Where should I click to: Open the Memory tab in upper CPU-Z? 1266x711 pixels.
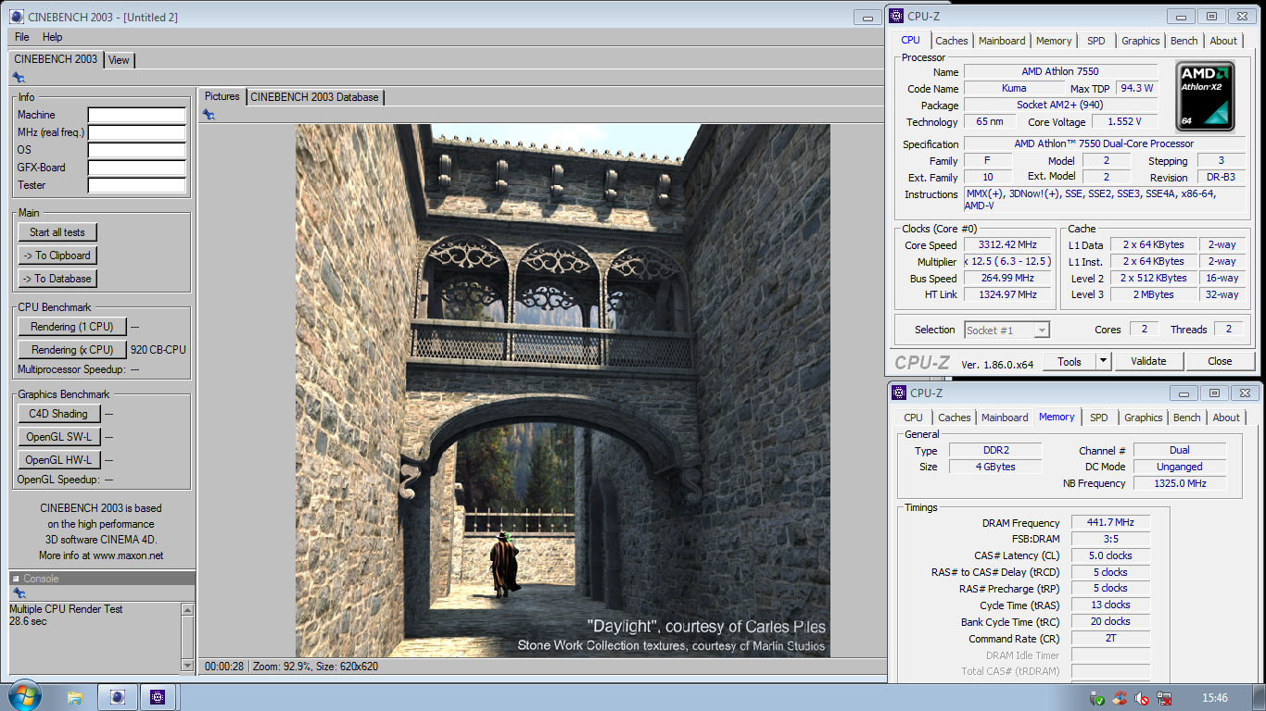pos(1054,41)
